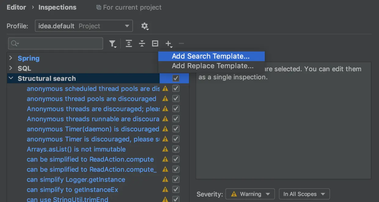Click the minus remove inspection icon
This screenshot has width=379, height=202.
(x=181, y=44)
